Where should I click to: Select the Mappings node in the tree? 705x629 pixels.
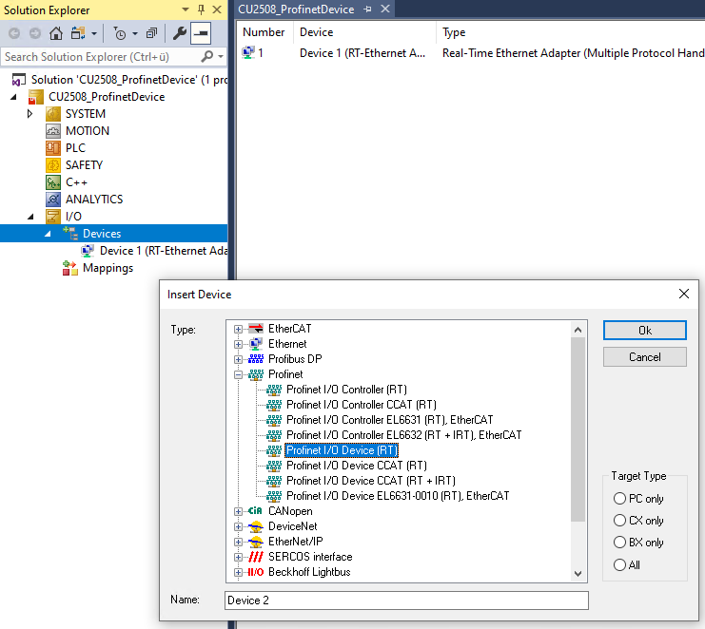[x=108, y=268]
